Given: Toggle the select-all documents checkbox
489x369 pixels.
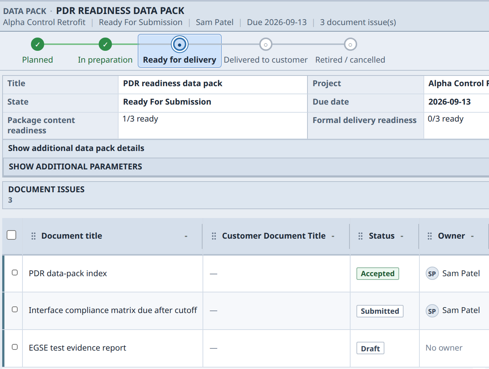Looking at the screenshot, I should click(11, 235).
